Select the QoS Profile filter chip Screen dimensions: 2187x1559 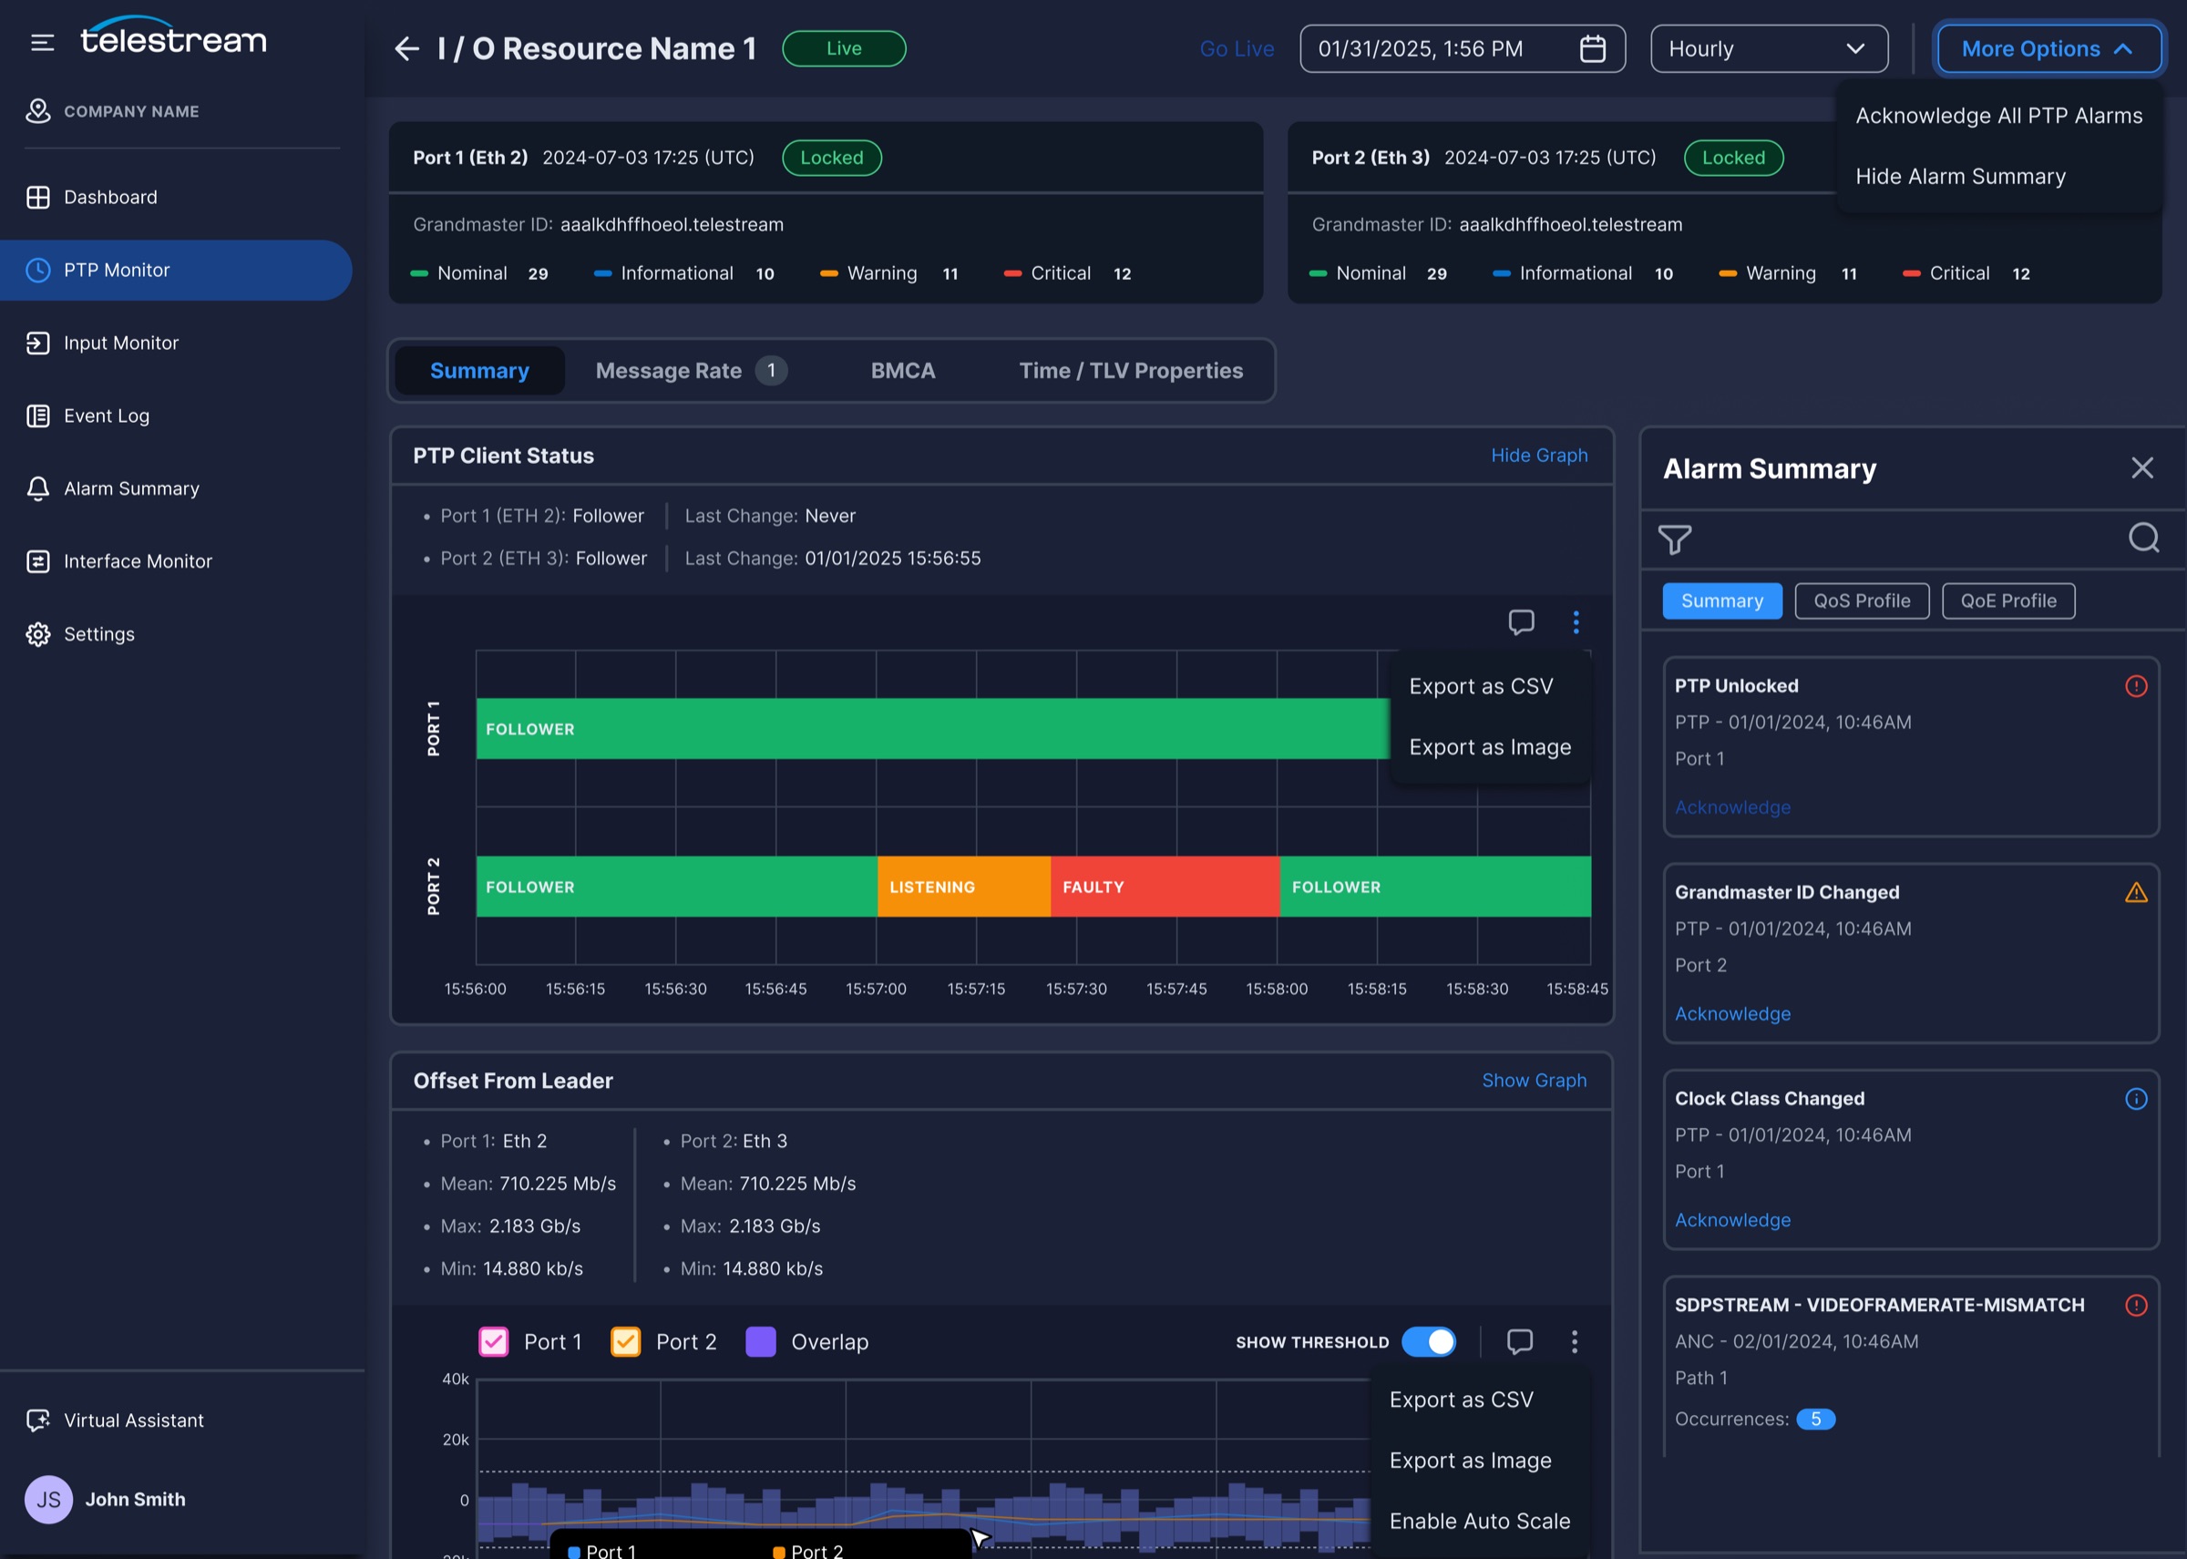point(1862,601)
